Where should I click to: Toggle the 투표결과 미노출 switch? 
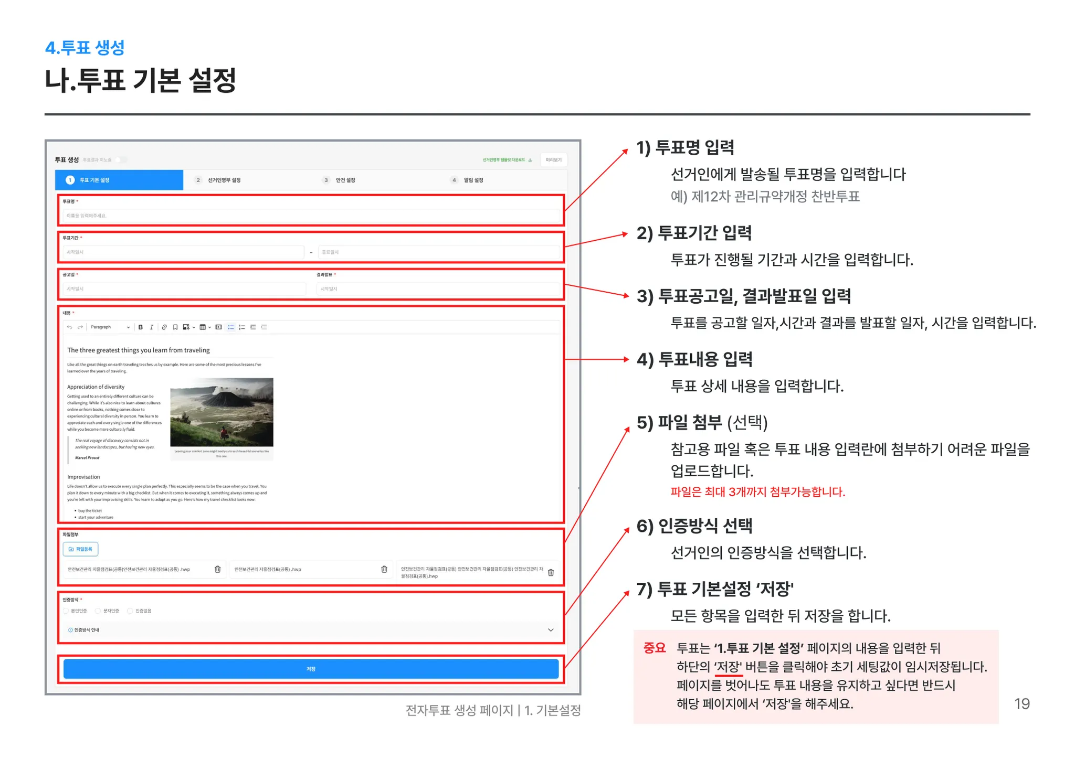pos(120,160)
